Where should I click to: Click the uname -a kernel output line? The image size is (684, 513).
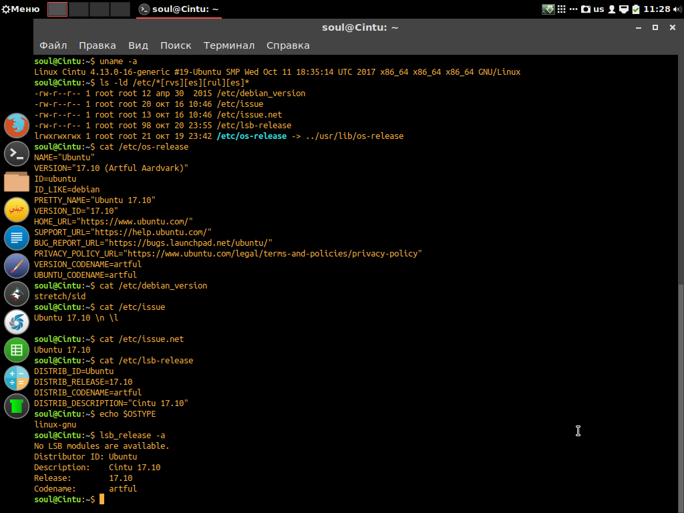[277, 72]
